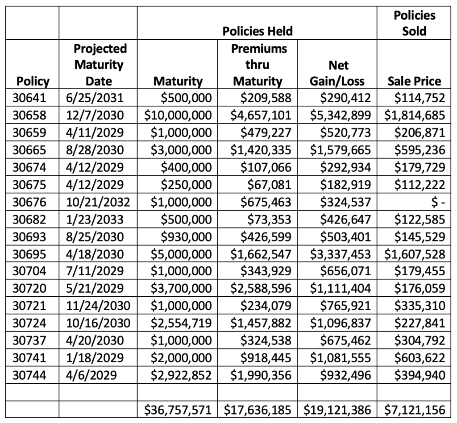Select the Policies Held header cell
457x423 pixels.
[x=257, y=23]
